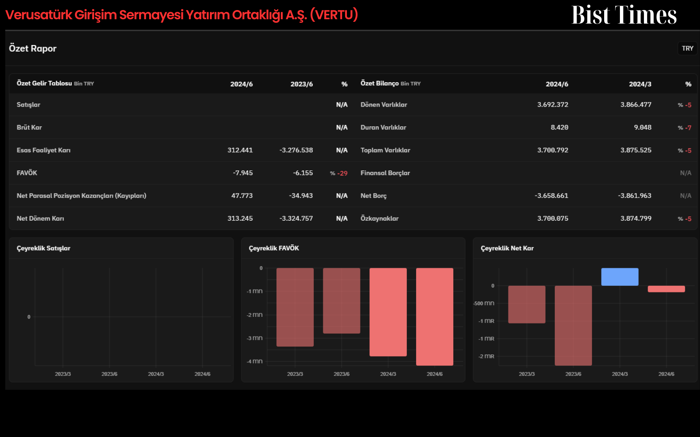Viewport: 700px width, 437px height.
Task: Click Duran Varlıklar value 8.420
Action: click(x=560, y=128)
